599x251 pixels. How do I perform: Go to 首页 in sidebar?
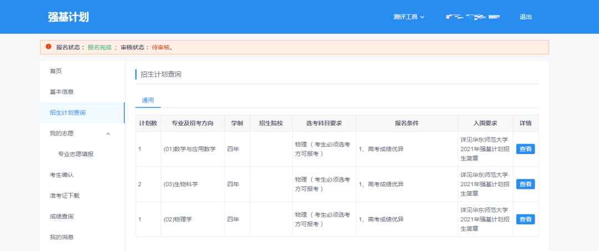pyautogui.click(x=55, y=71)
